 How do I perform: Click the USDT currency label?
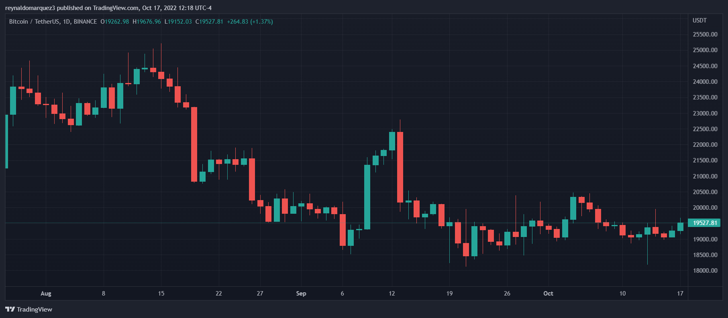click(x=699, y=20)
